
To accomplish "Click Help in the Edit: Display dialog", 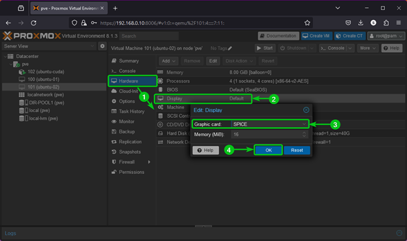I will 205,150.
